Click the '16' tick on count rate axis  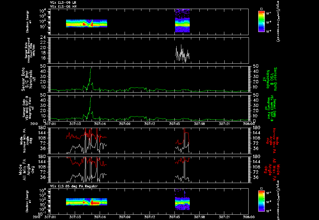43,58
